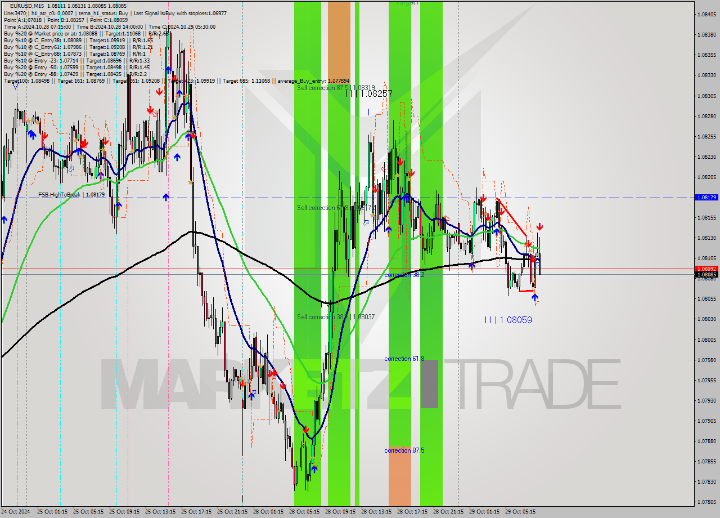The width and height of the screenshot is (720, 518).
Task: Click the '28 Oct 01:15' time label
Action: 268,512
